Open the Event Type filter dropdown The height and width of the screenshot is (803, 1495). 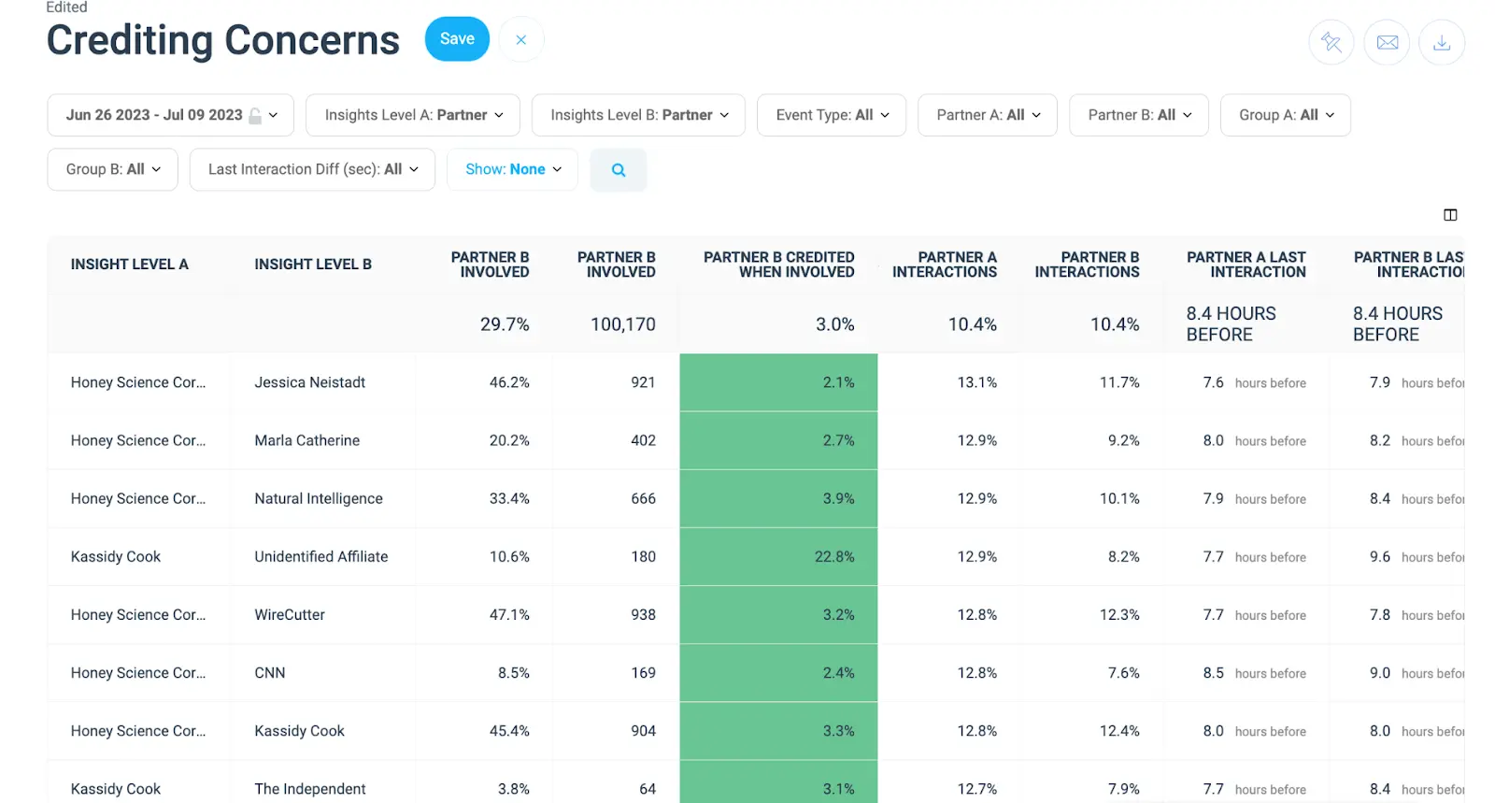pyautogui.click(x=831, y=115)
